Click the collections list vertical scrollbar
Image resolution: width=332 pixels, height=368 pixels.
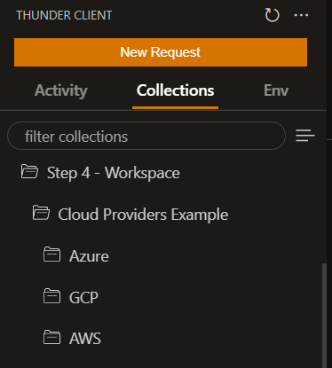[324, 316]
